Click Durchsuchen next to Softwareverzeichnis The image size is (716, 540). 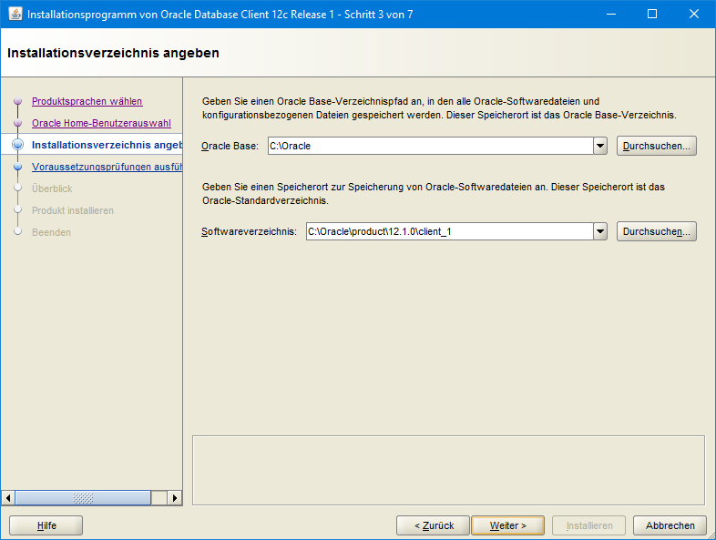pyautogui.click(x=656, y=232)
